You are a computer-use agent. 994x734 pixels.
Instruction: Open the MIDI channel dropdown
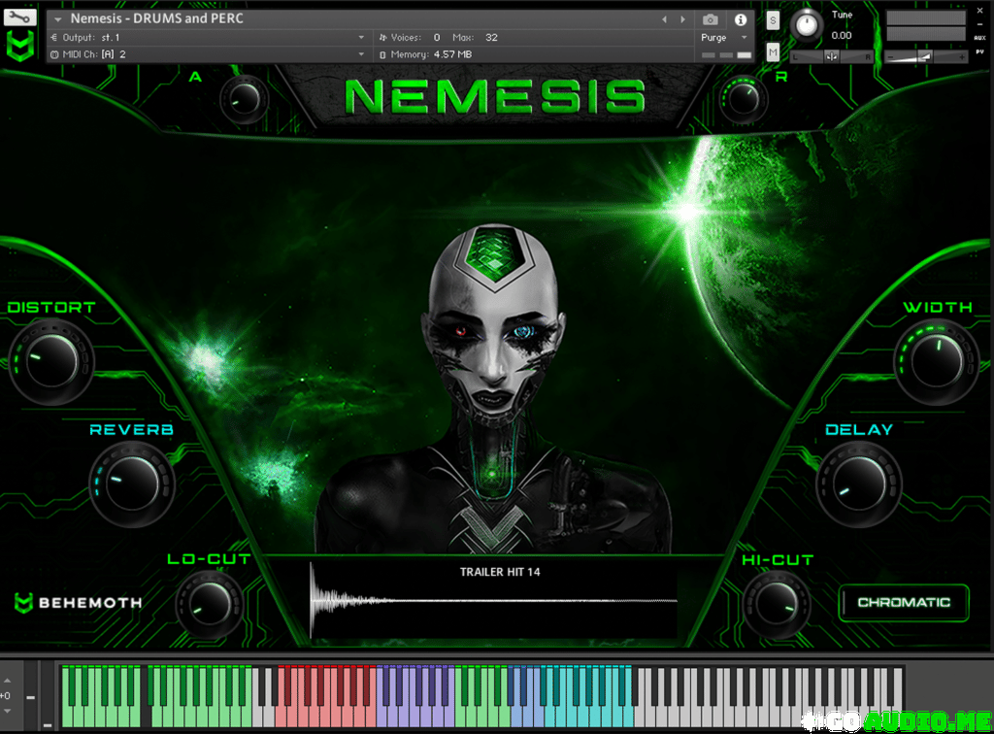pyautogui.click(x=208, y=54)
